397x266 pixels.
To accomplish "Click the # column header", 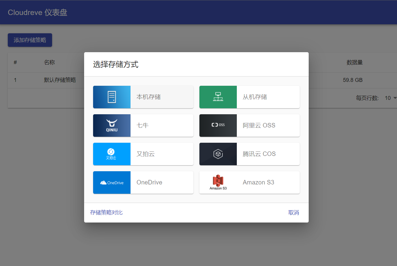I will (15, 62).
